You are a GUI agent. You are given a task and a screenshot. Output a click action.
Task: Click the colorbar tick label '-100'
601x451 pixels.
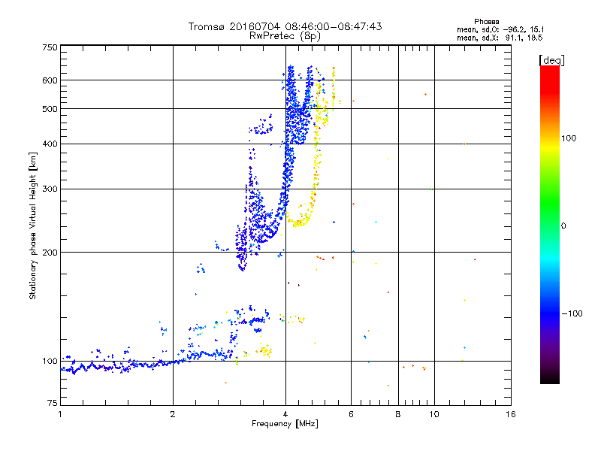pos(572,313)
